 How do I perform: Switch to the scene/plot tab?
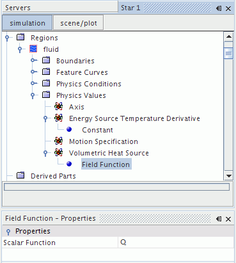78,23
